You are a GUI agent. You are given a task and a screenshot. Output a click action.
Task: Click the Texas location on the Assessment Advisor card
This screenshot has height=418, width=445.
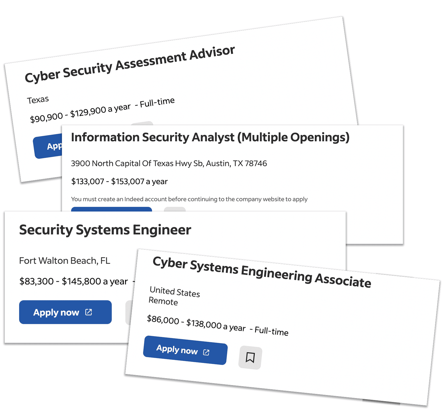[38, 100]
